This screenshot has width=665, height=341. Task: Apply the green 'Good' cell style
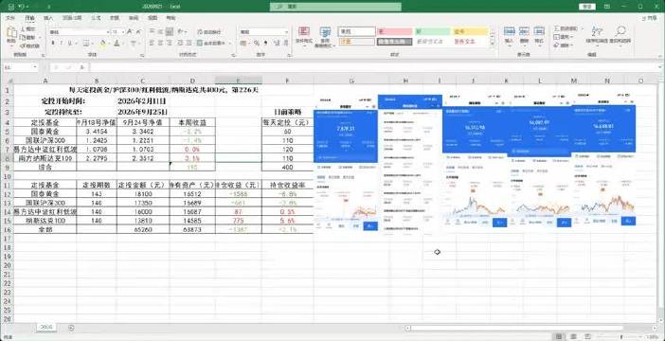[432, 32]
